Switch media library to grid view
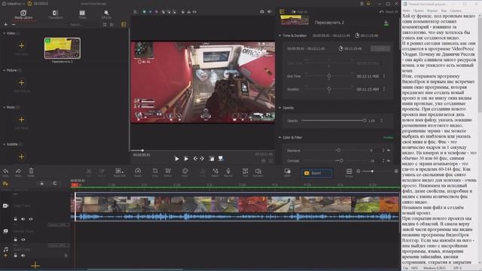482x271 pixels. click(105, 25)
